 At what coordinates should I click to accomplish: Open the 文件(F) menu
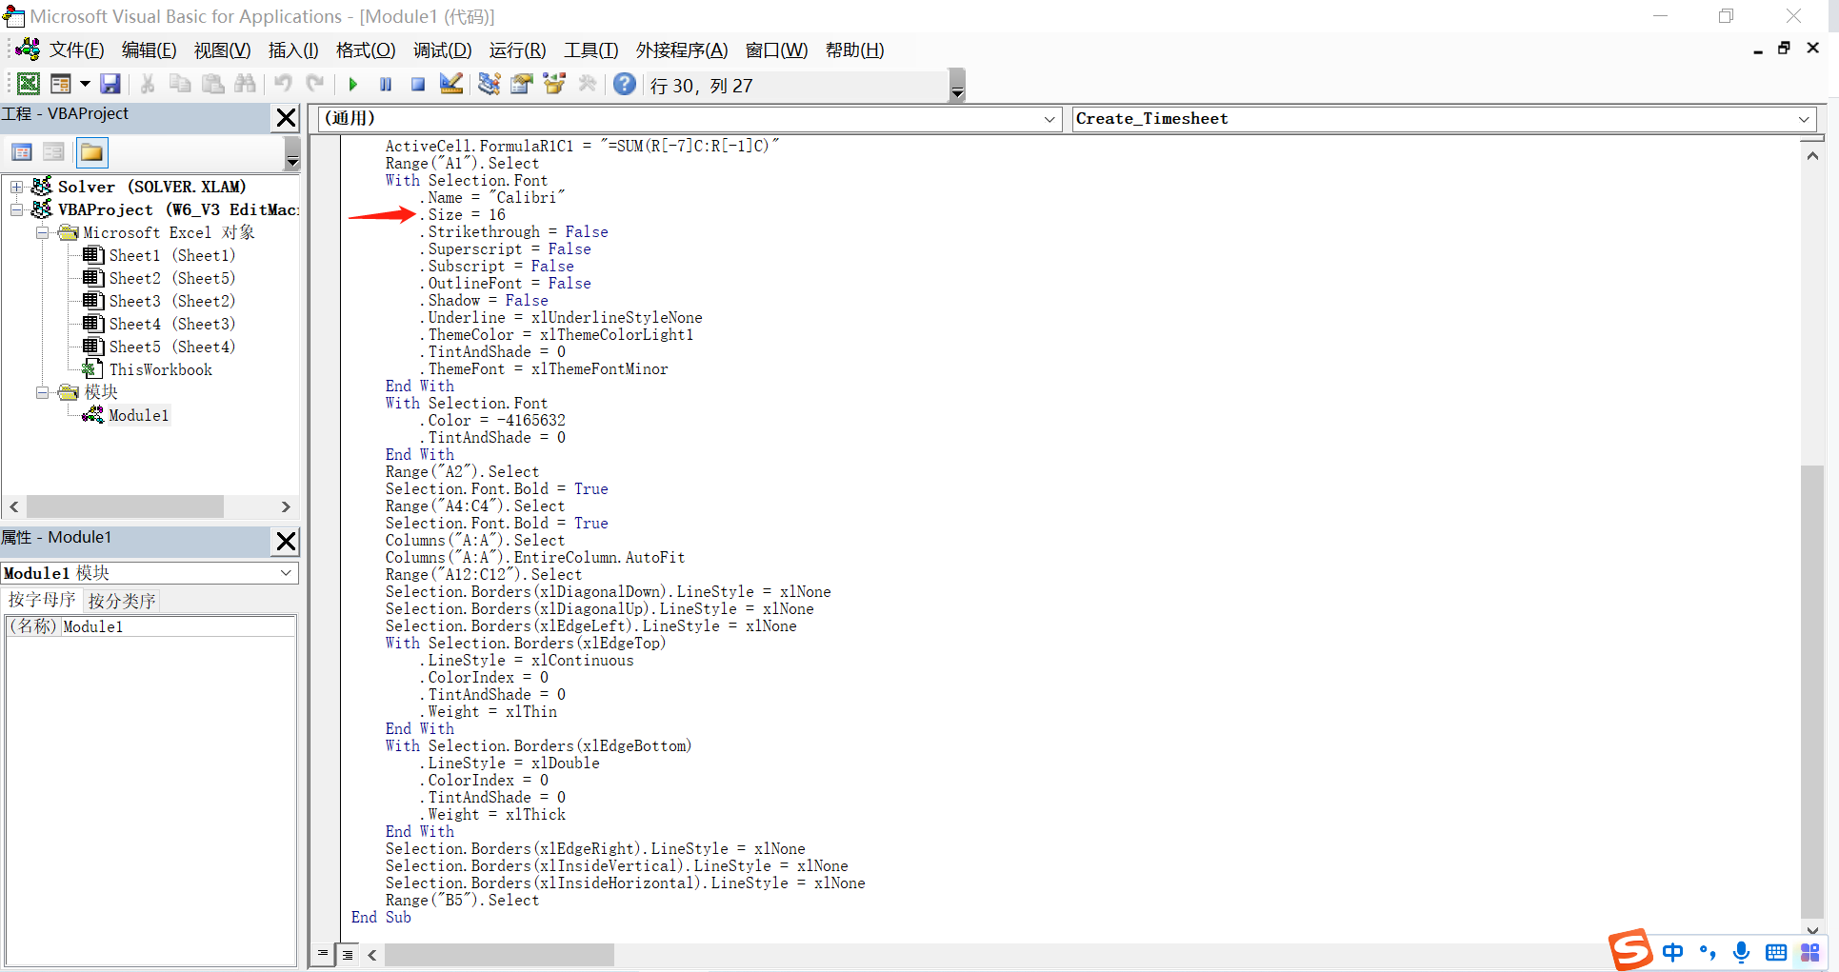pos(76,50)
